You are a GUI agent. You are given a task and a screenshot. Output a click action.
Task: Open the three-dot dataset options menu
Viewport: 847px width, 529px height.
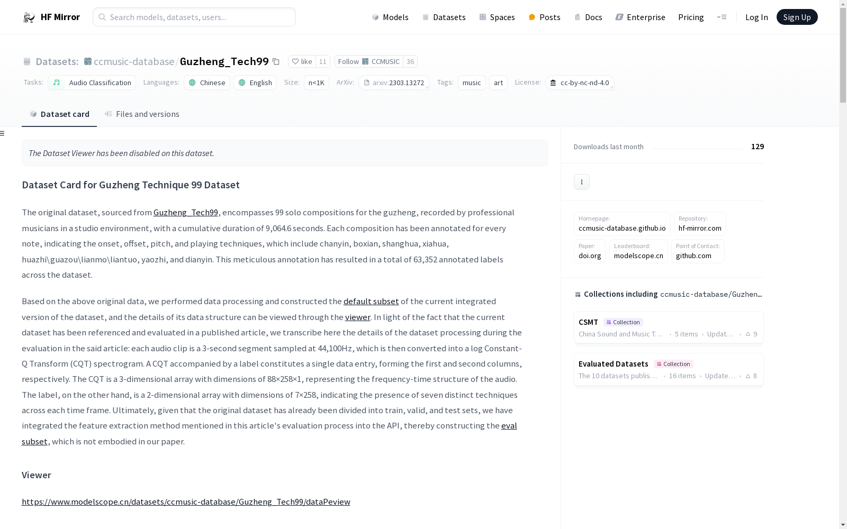pos(581,182)
